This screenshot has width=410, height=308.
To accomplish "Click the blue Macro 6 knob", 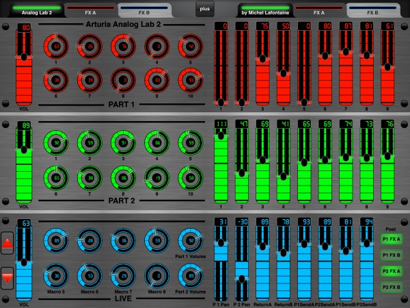I will [x=90, y=276].
